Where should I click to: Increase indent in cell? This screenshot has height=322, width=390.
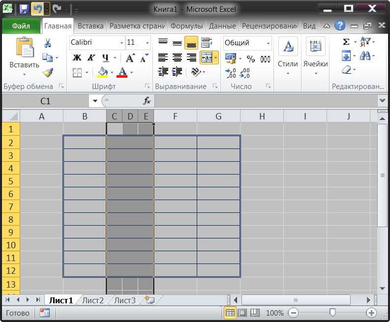(x=177, y=72)
